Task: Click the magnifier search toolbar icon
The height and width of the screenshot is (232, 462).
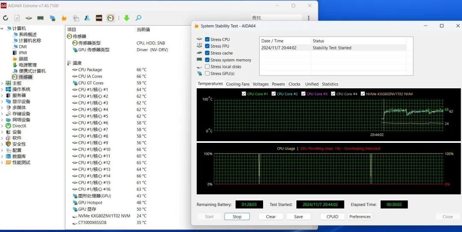Action: pyautogui.click(x=138, y=18)
